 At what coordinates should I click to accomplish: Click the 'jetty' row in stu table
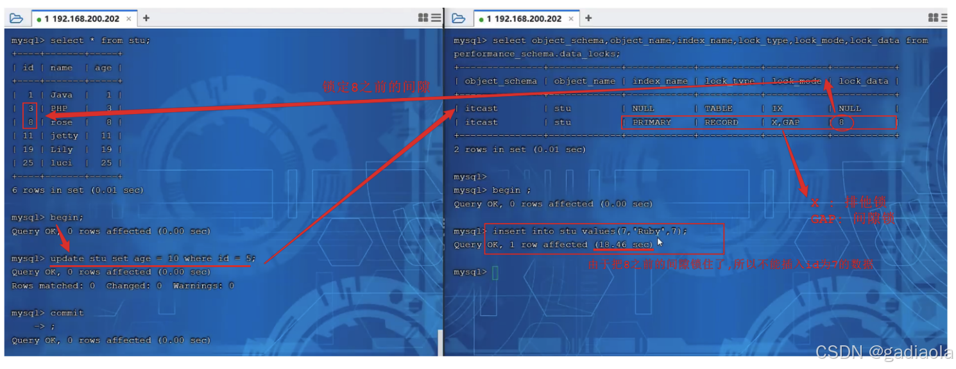coord(67,136)
